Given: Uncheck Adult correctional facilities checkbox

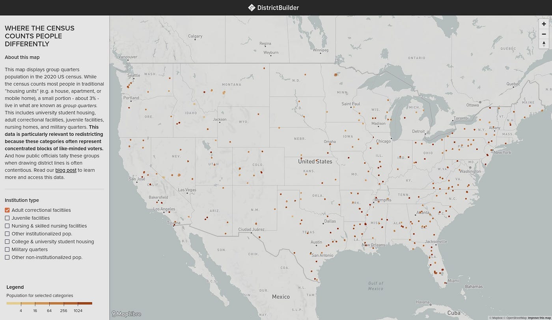Looking at the screenshot, I should point(7,210).
